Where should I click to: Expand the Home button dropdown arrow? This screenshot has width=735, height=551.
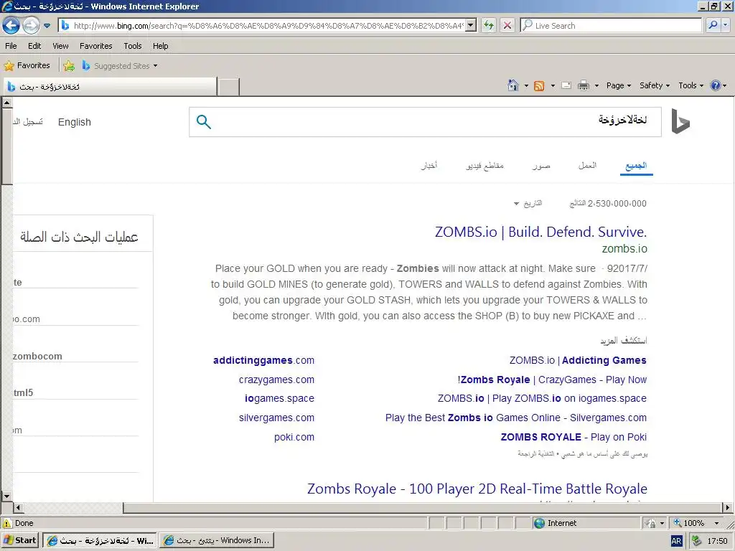526,86
